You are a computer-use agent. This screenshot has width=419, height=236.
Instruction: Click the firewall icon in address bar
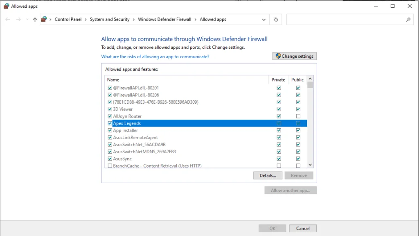click(44, 19)
